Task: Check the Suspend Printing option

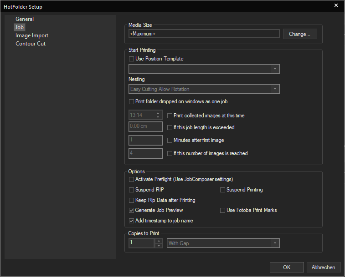Action: (222, 190)
